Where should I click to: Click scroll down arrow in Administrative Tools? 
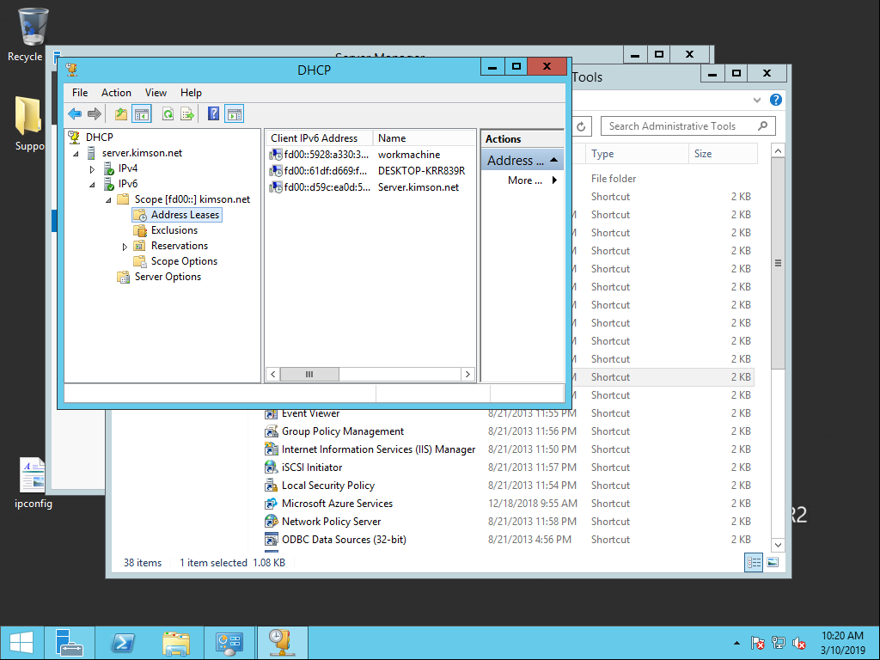point(778,544)
